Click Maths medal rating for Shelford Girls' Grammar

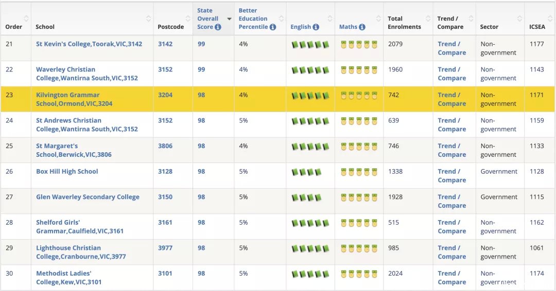359,223
